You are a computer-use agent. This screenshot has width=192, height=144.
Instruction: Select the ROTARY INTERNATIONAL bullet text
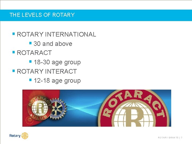tap(57, 34)
